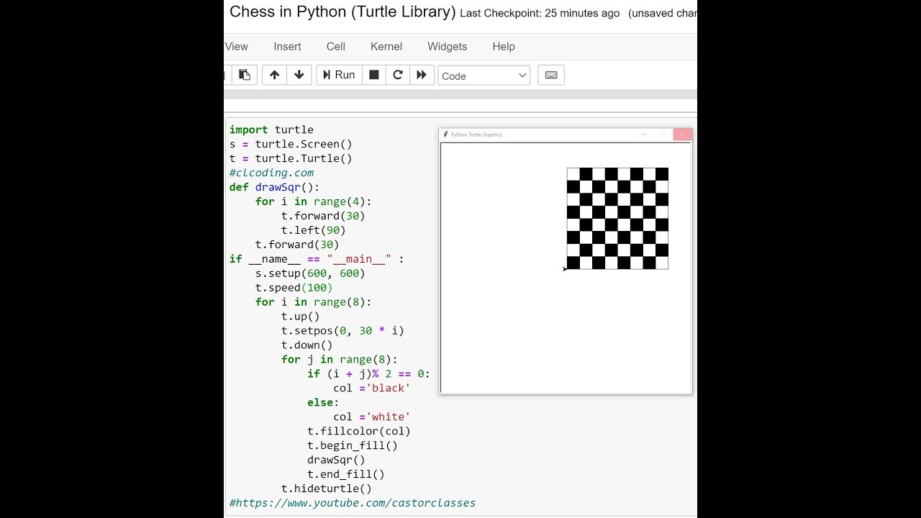The width and height of the screenshot is (921, 518).
Task: Minimize the Python Turtle Graphics window
Action: coord(644,135)
